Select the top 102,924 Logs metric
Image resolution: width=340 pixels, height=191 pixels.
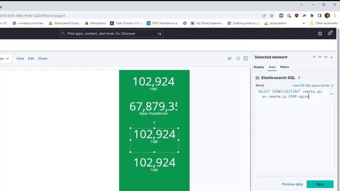[x=154, y=83]
